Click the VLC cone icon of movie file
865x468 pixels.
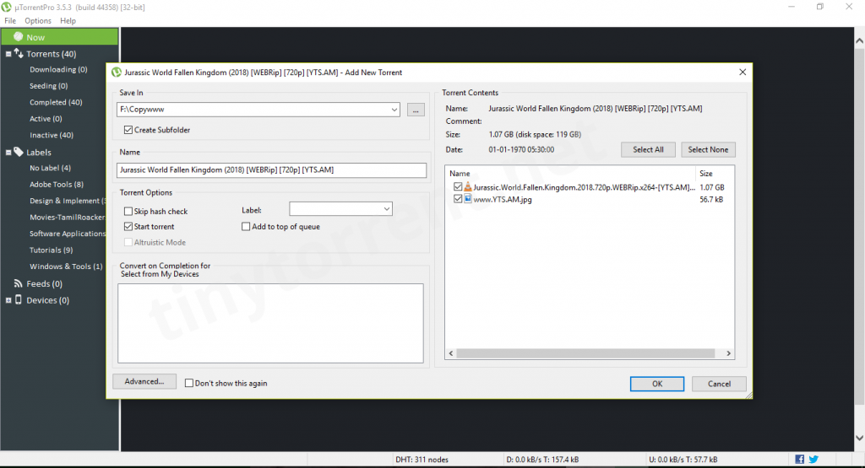(x=468, y=187)
